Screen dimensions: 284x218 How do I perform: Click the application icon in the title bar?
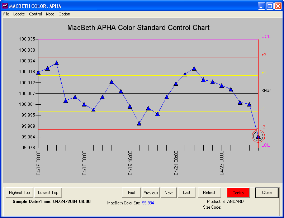[x=5, y=6]
